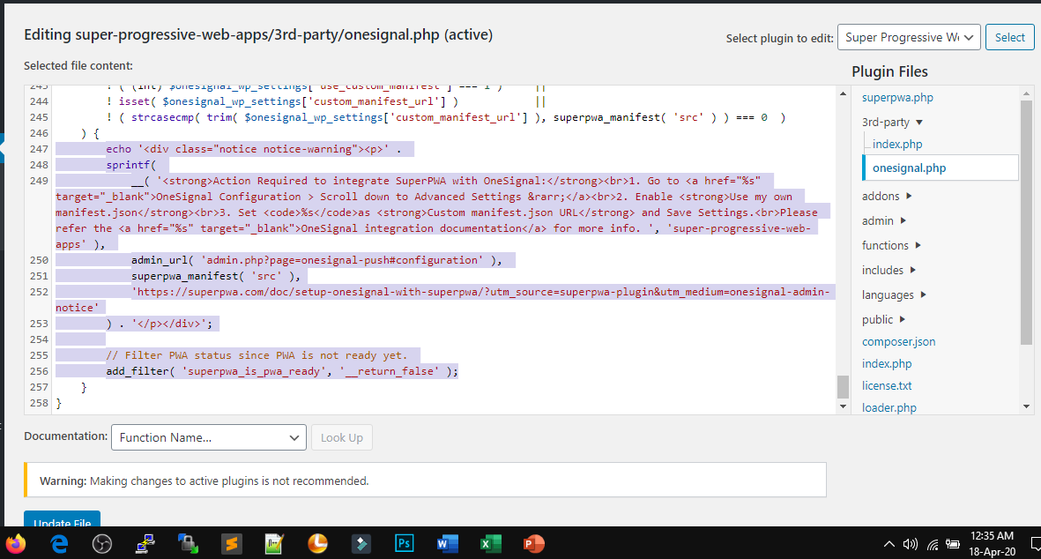Place cursor on the add_filter code line

point(281,371)
